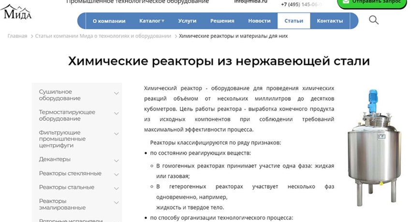Open the Каталог dropdown menu
Image resolution: width=411 pixels, height=222 pixels.
[x=151, y=21]
